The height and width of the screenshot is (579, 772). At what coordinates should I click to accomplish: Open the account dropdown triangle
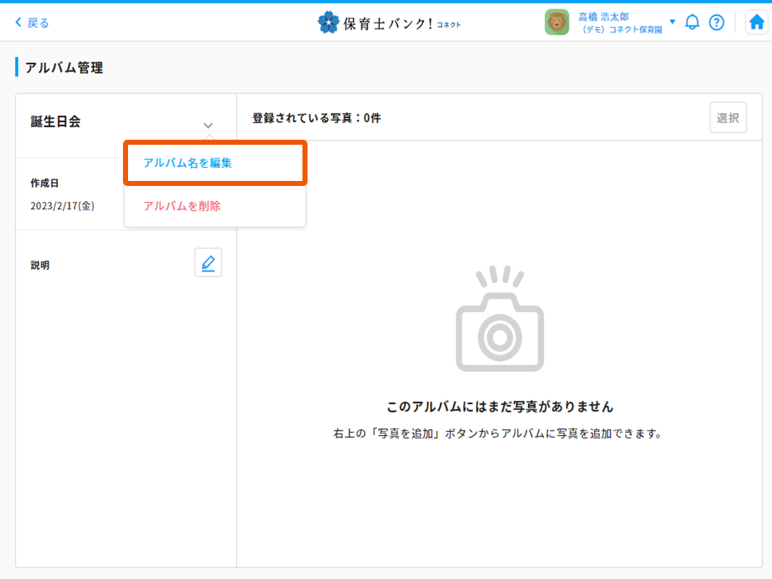672,22
